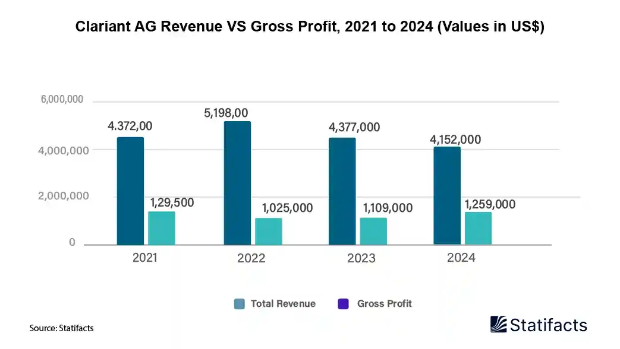620x349 pixels.
Task: Click the Statifacts brand name text
Action: pos(549,325)
